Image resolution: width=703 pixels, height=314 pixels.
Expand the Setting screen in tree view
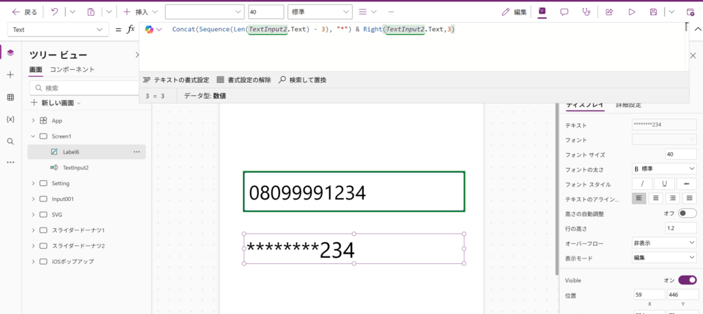tap(33, 183)
